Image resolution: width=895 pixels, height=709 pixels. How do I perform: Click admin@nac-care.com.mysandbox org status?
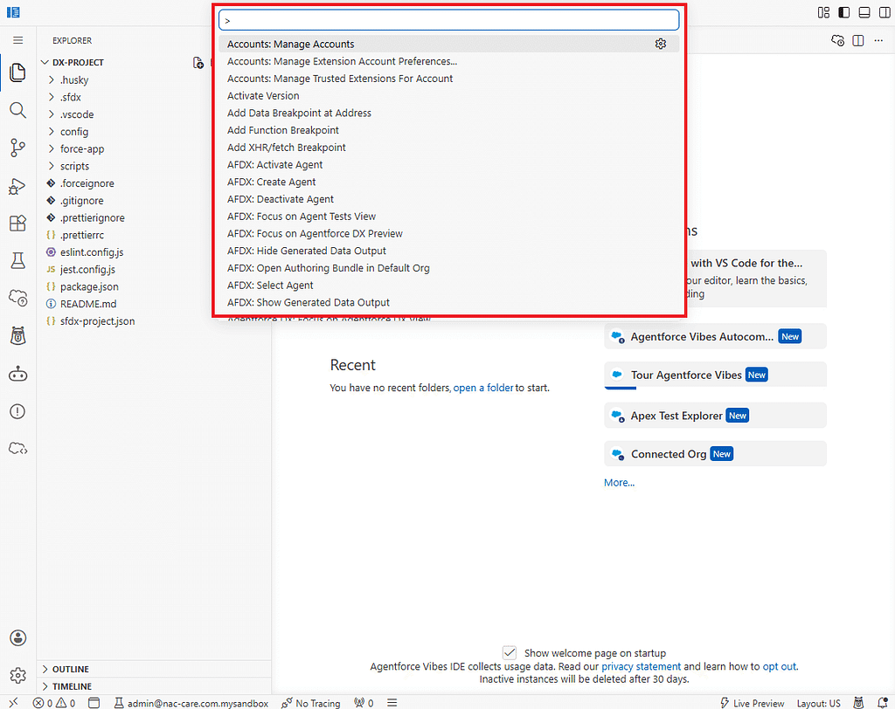coord(191,703)
